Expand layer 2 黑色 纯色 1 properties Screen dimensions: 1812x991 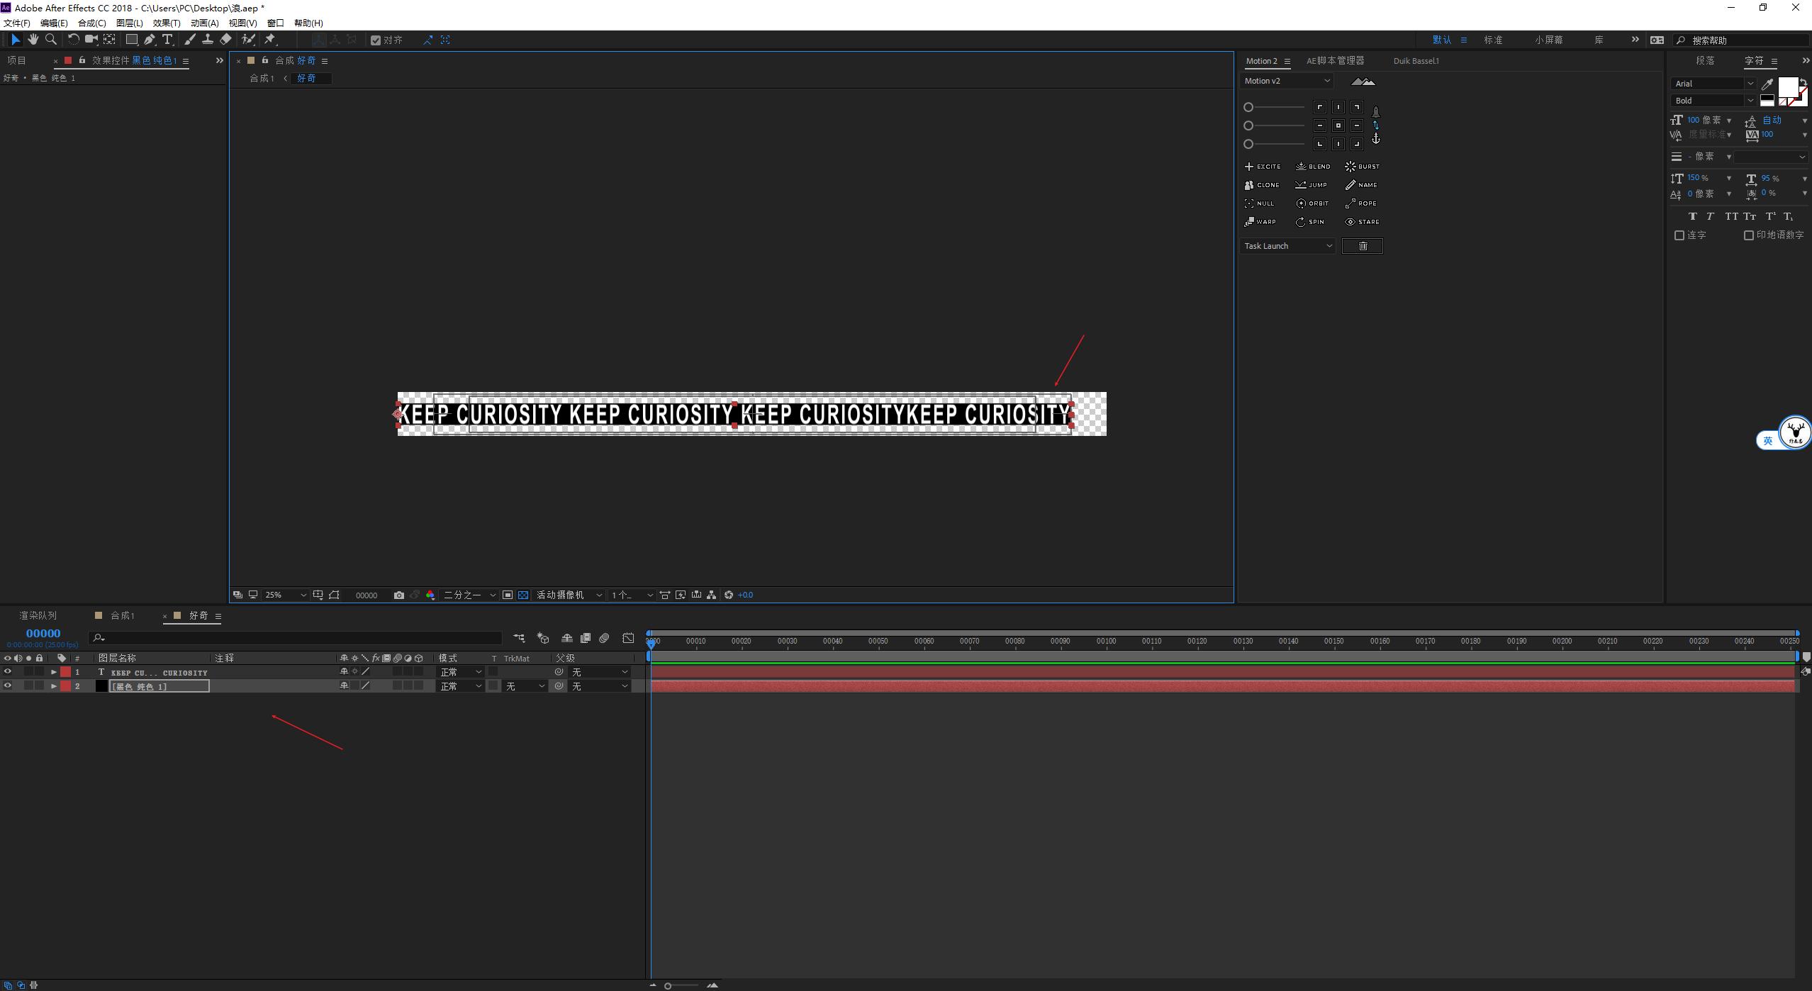[x=54, y=686]
